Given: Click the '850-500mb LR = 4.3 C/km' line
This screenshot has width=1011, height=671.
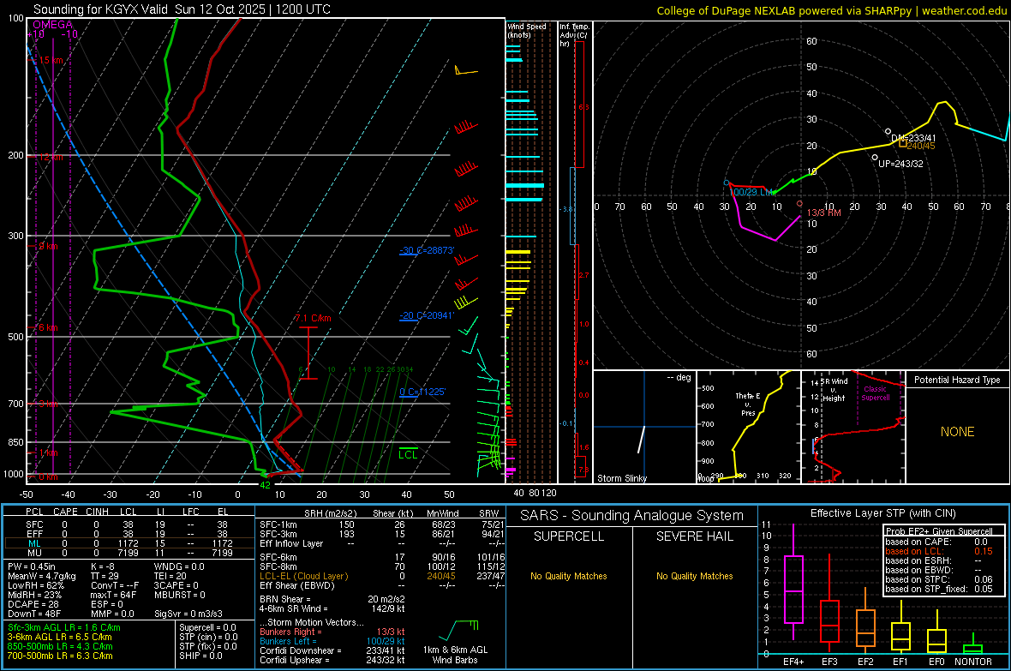Looking at the screenshot, I should click(x=60, y=646).
